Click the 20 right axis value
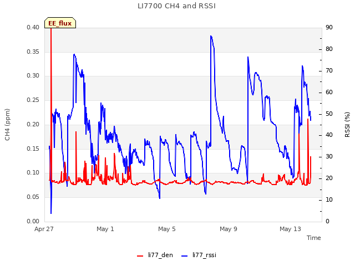The height and width of the screenshot is (266, 355). point(329,178)
